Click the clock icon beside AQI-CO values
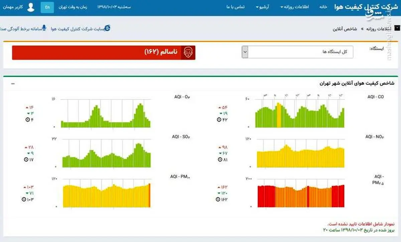This screenshot has width=401, height=242. (x=219, y=120)
